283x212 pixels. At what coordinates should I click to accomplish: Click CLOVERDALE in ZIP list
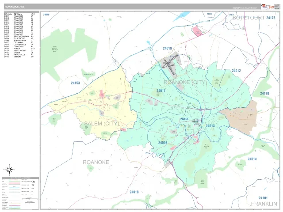tap(19, 45)
